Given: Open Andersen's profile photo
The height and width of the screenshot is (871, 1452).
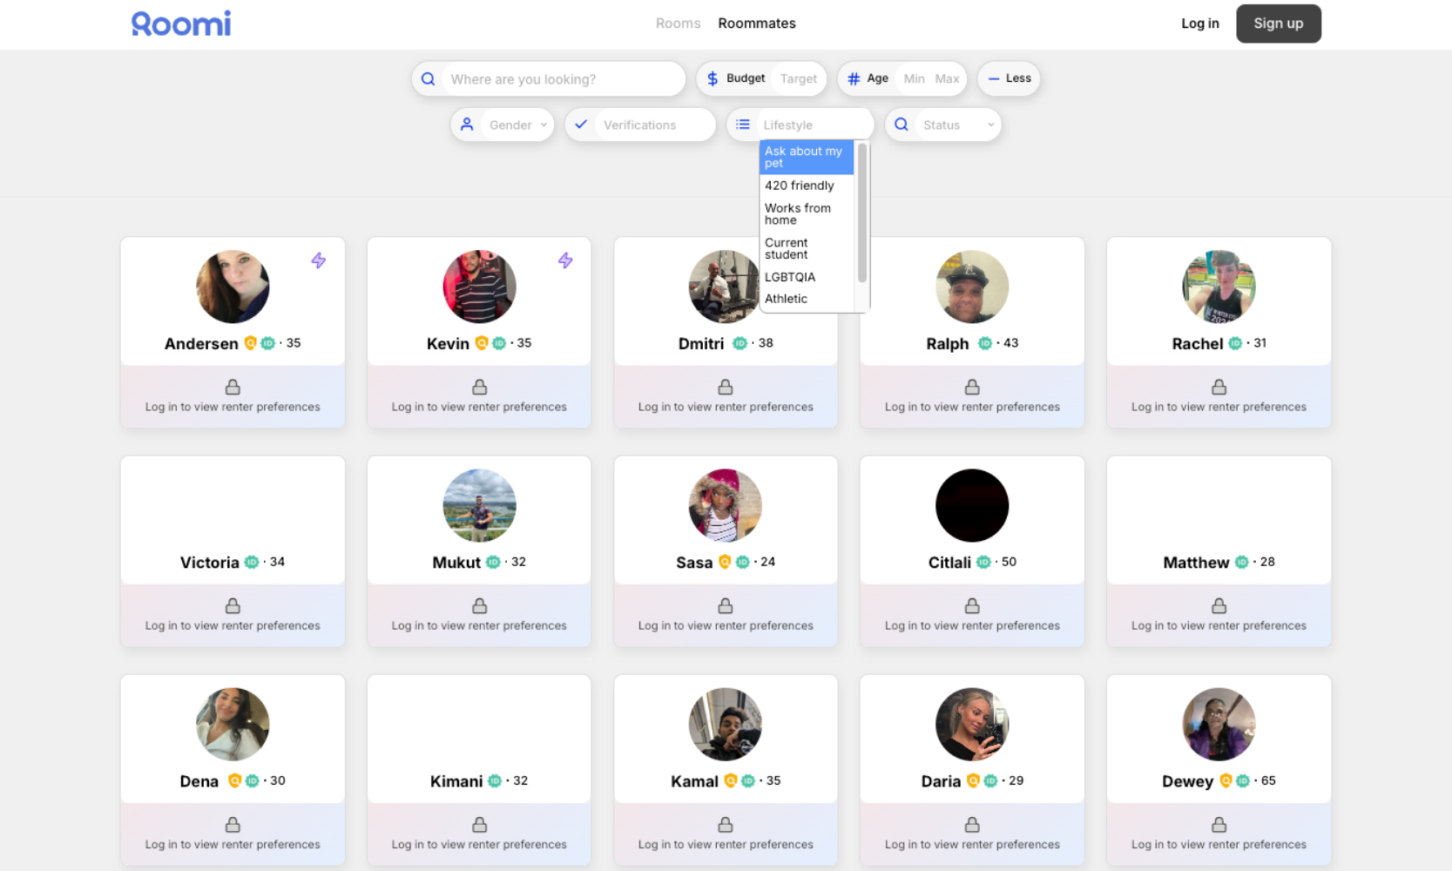Looking at the screenshot, I should [x=233, y=287].
